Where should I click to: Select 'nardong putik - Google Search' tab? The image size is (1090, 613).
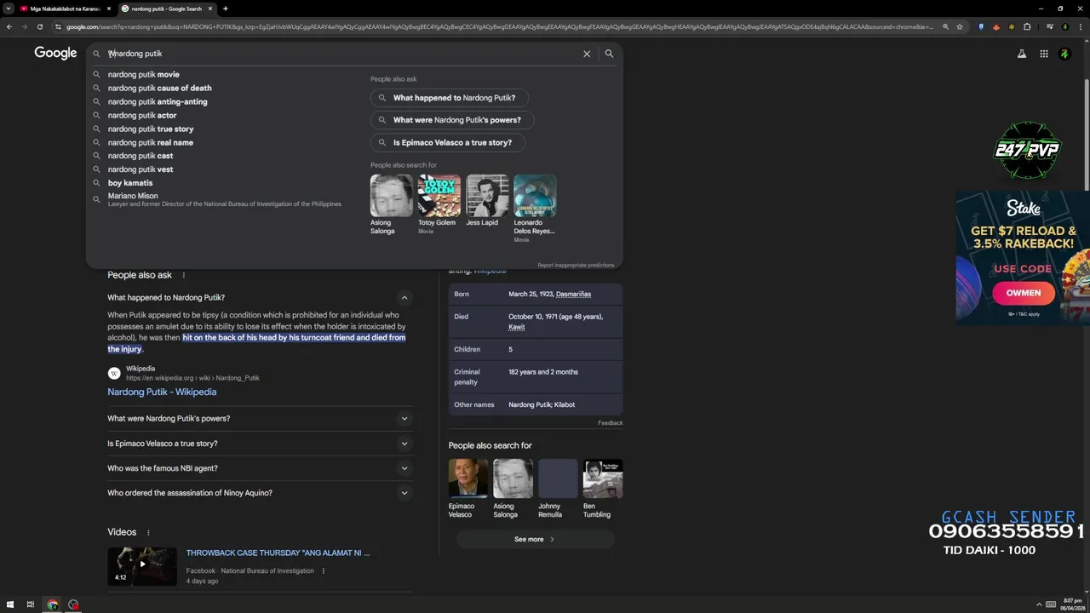(167, 9)
